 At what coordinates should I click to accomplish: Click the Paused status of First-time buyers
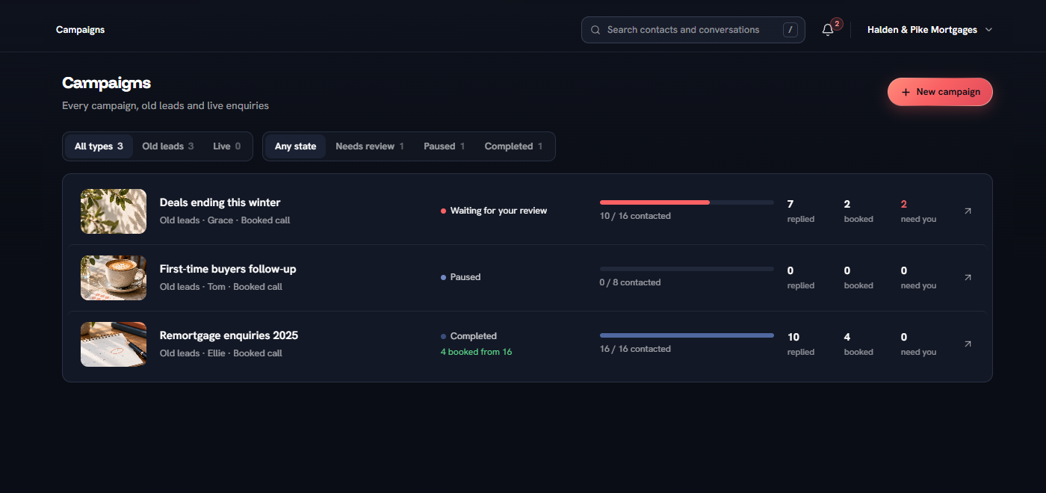(461, 277)
